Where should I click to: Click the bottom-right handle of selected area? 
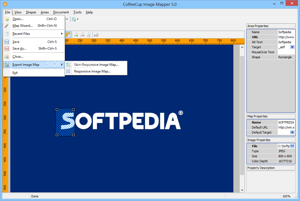(74, 135)
